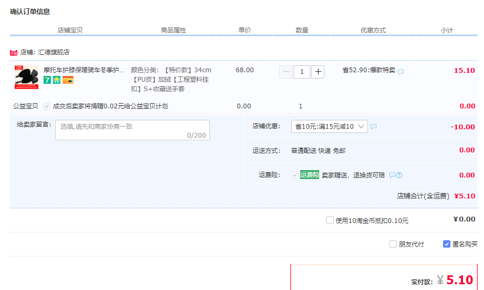The image size is (484, 290).
Task: Click the text 卖家赠送，退换货可赔
Action: (x=353, y=175)
